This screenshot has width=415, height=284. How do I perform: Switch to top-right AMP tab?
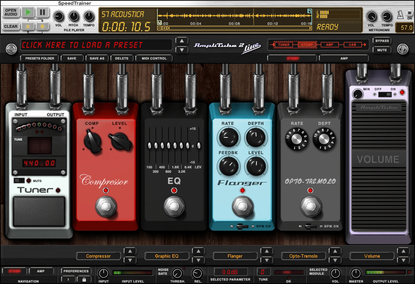pyautogui.click(x=344, y=58)
